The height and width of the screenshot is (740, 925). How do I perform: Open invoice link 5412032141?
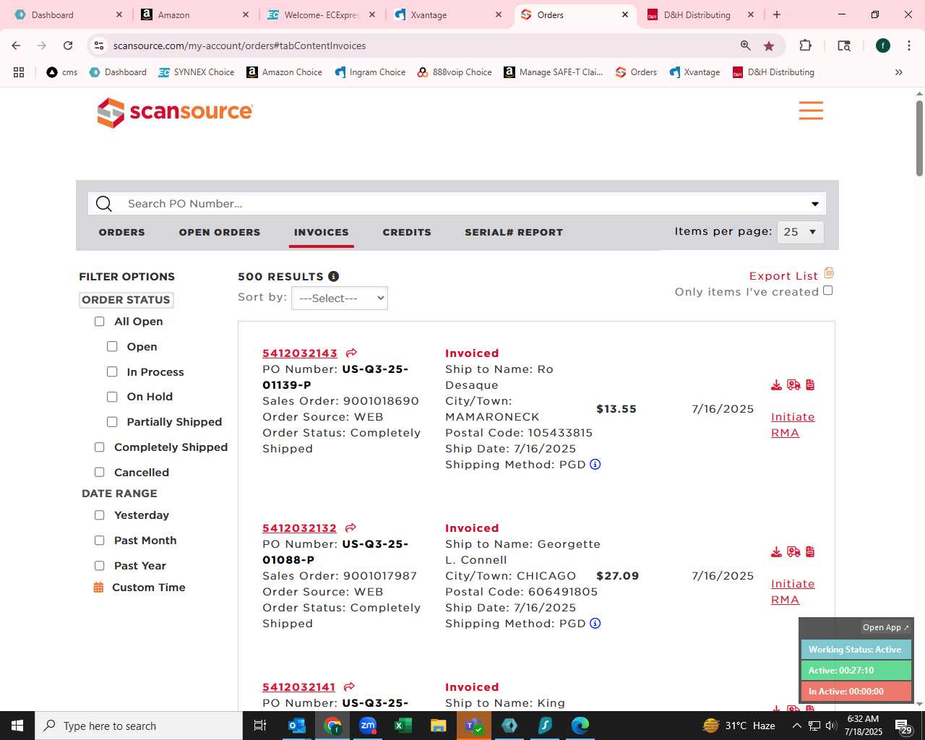[x=299, y=687]
